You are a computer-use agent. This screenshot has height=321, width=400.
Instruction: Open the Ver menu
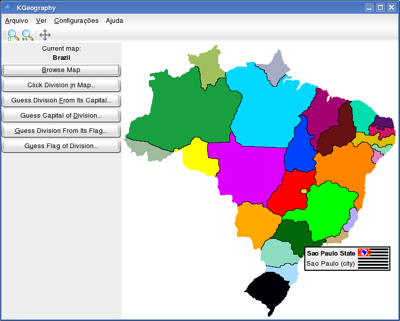click(42, 21)
